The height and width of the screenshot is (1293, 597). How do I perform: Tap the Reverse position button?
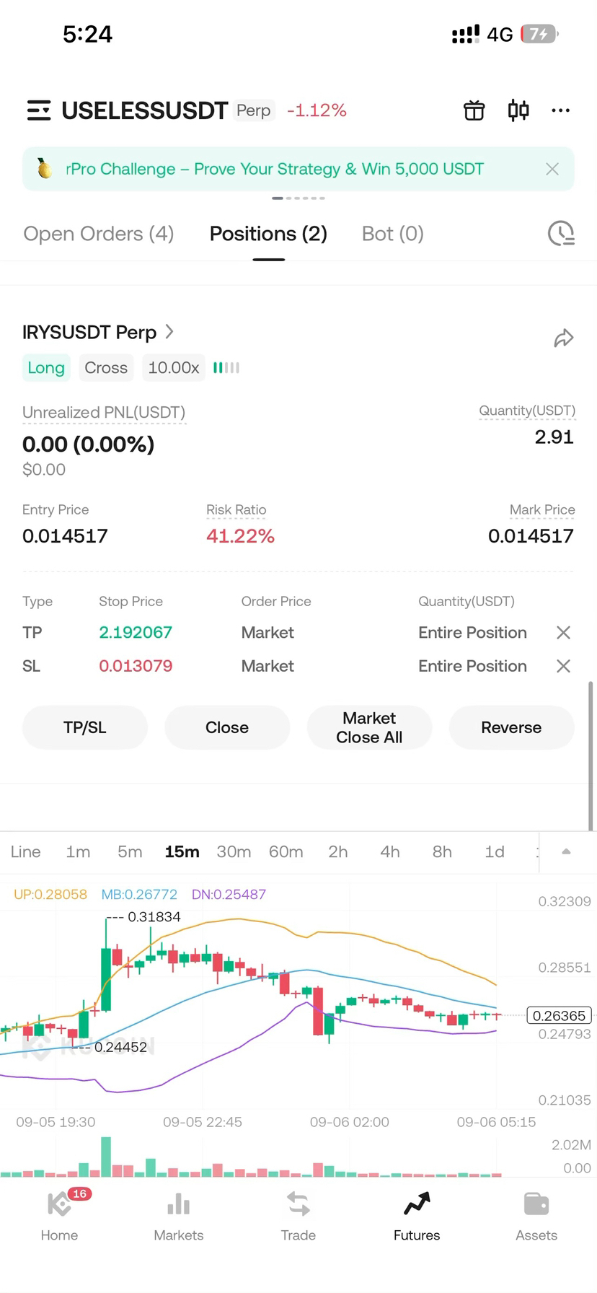tap(511, 727)
